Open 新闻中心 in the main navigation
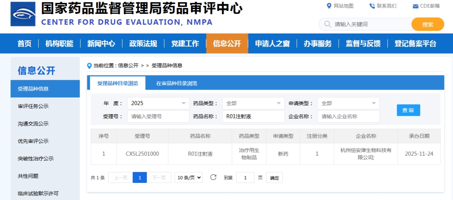This screenshot has height=200, width=453. pos(101,44)
